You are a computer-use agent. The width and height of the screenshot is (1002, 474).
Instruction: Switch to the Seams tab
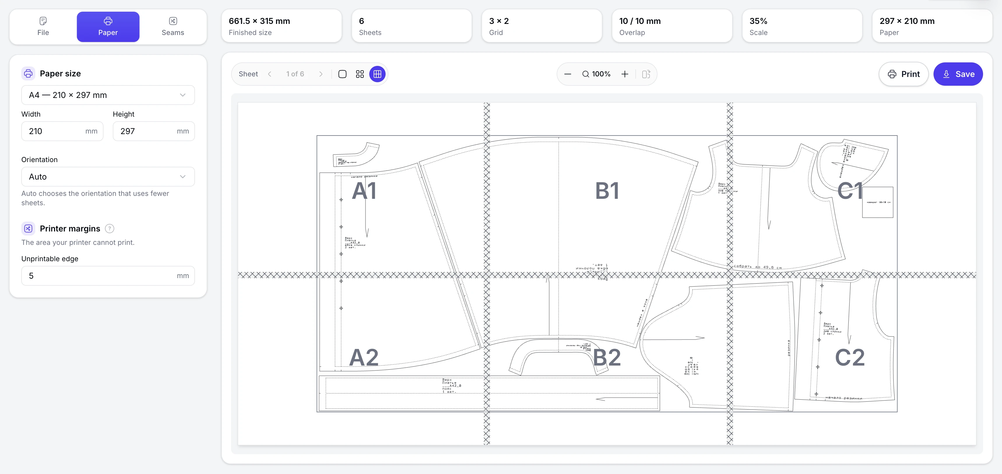point(173,27)
